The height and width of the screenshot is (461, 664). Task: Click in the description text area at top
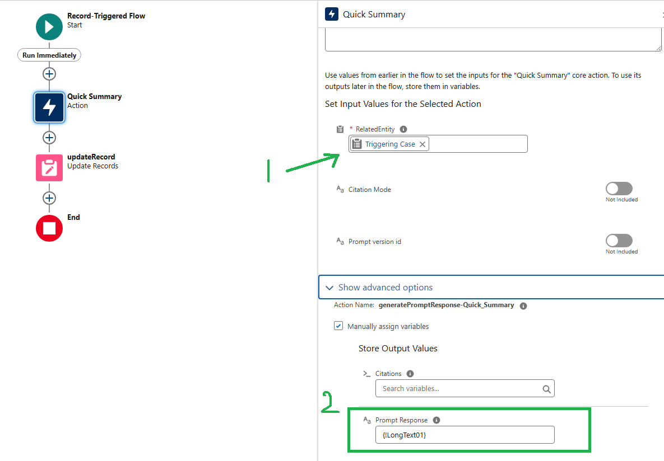click(x=493, y=40)
